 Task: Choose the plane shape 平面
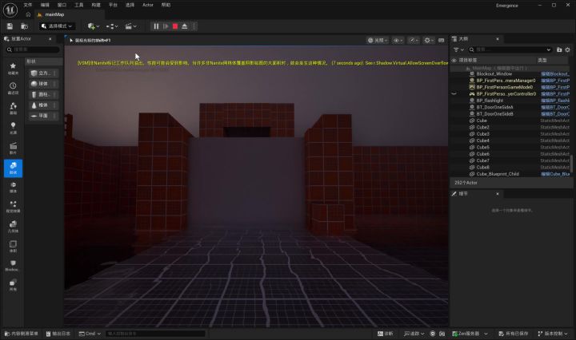tap(44, 116)
